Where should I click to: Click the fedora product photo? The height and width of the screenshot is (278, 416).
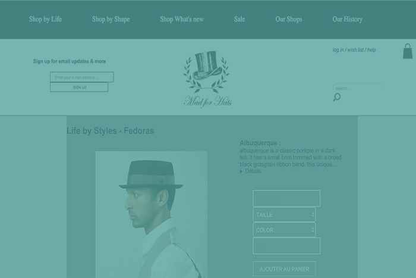[152, 214]
